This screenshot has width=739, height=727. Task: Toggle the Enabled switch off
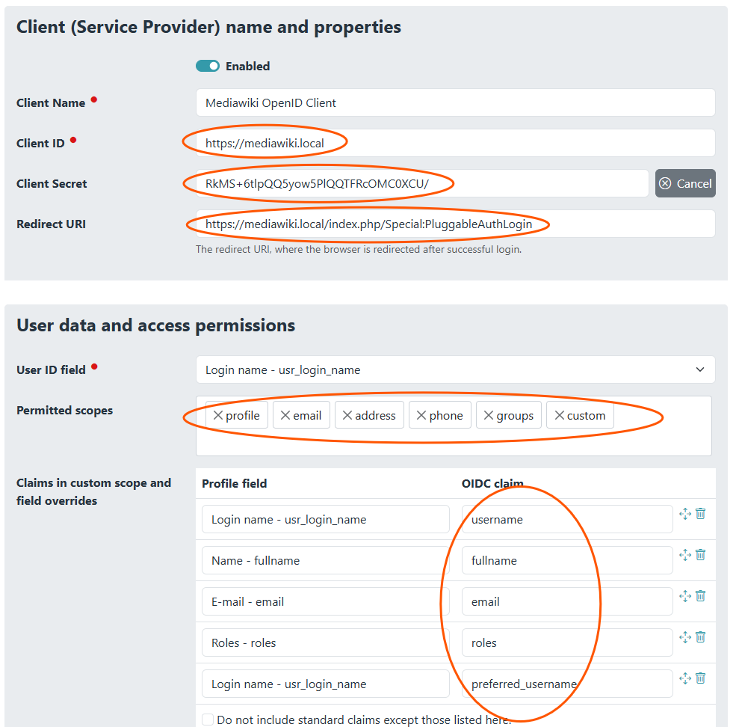[208, 66]
